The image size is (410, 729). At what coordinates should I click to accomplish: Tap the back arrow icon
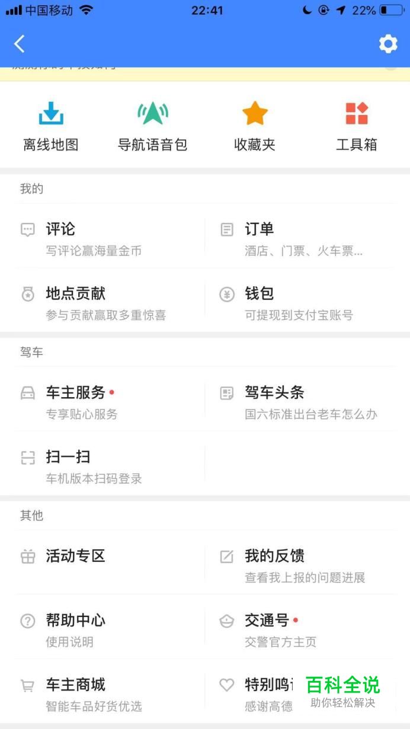[x=20, y=44]
